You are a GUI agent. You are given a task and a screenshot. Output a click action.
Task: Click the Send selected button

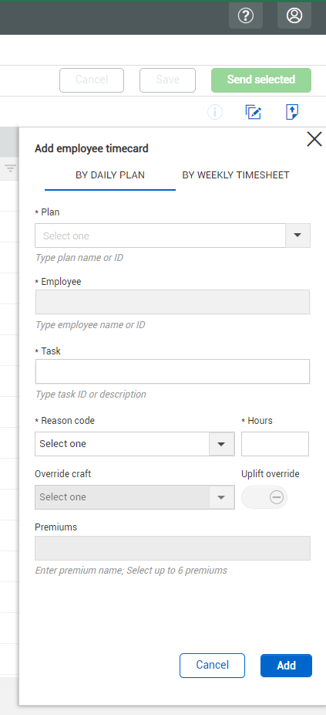[261, 80]
